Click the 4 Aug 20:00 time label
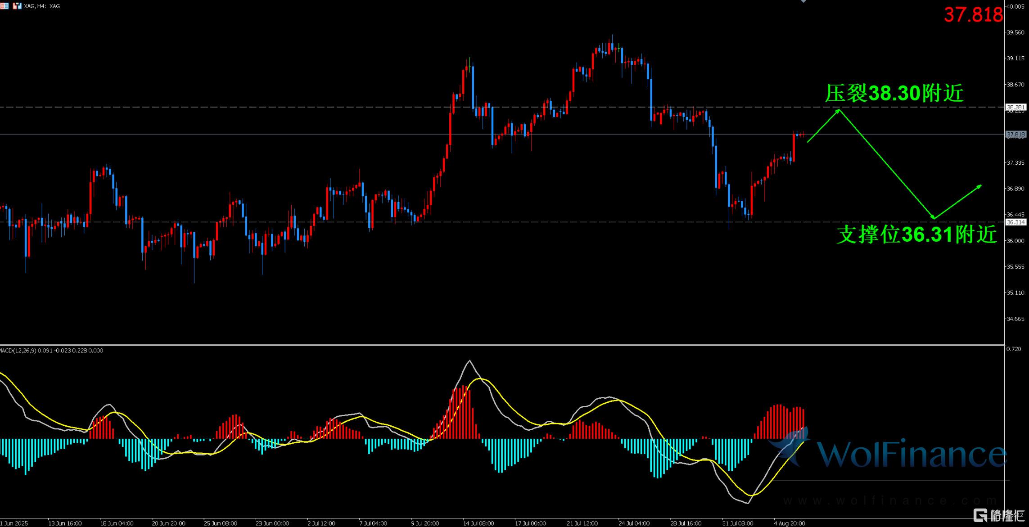 click(789, 523)
